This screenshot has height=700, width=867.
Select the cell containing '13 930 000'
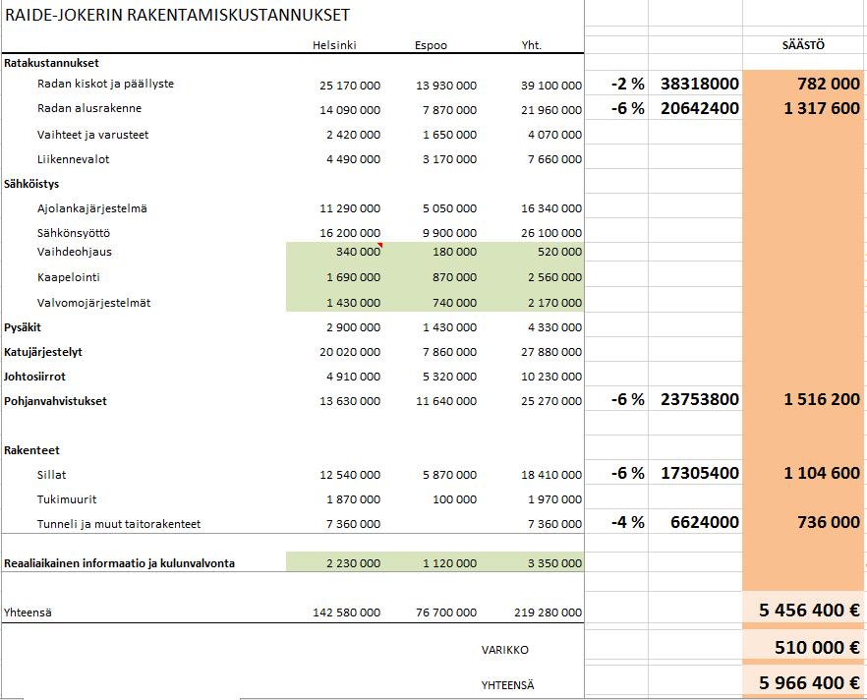click(446, 86)
